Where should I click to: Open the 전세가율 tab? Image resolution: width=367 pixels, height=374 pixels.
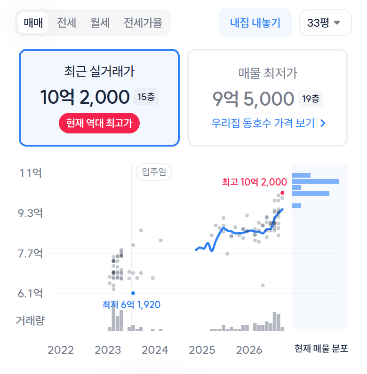143,23
